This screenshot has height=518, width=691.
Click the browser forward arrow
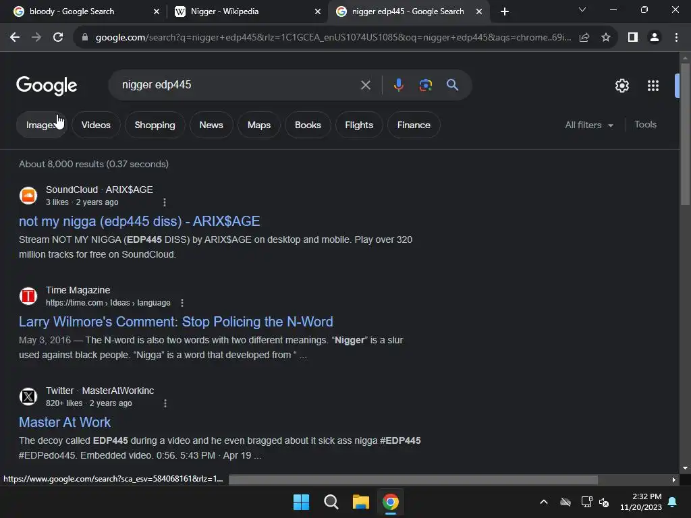(36, 38)
